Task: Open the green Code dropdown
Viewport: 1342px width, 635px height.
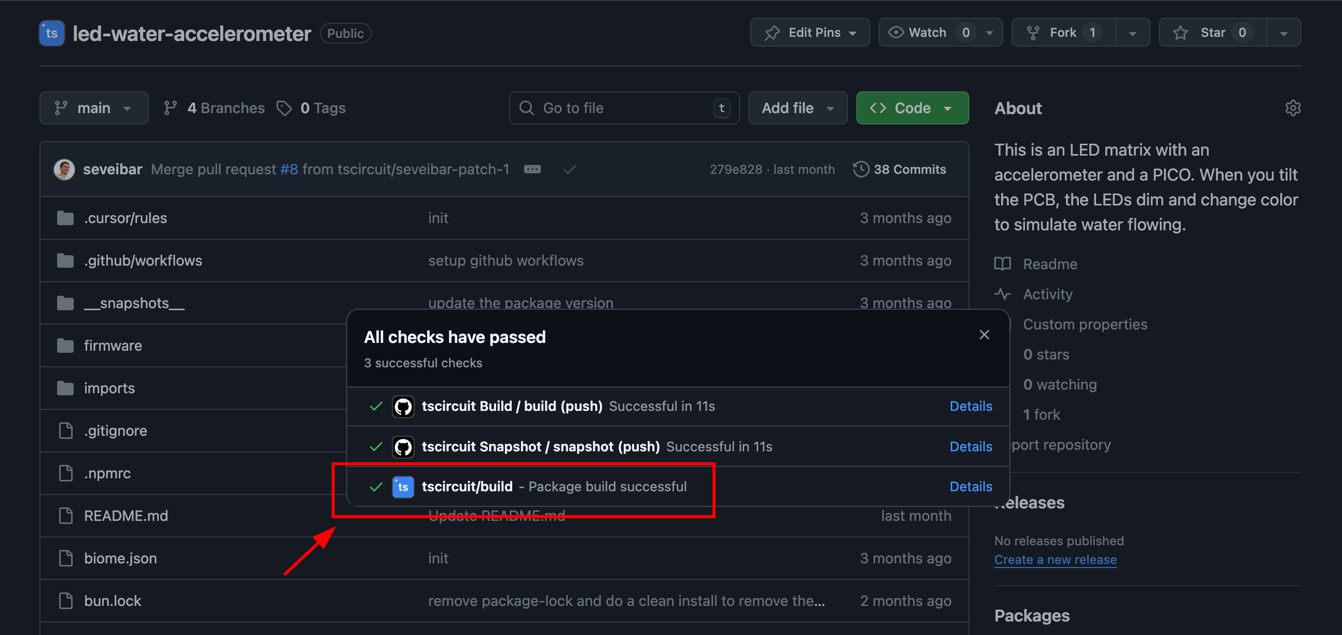Action: coord(912,108)
